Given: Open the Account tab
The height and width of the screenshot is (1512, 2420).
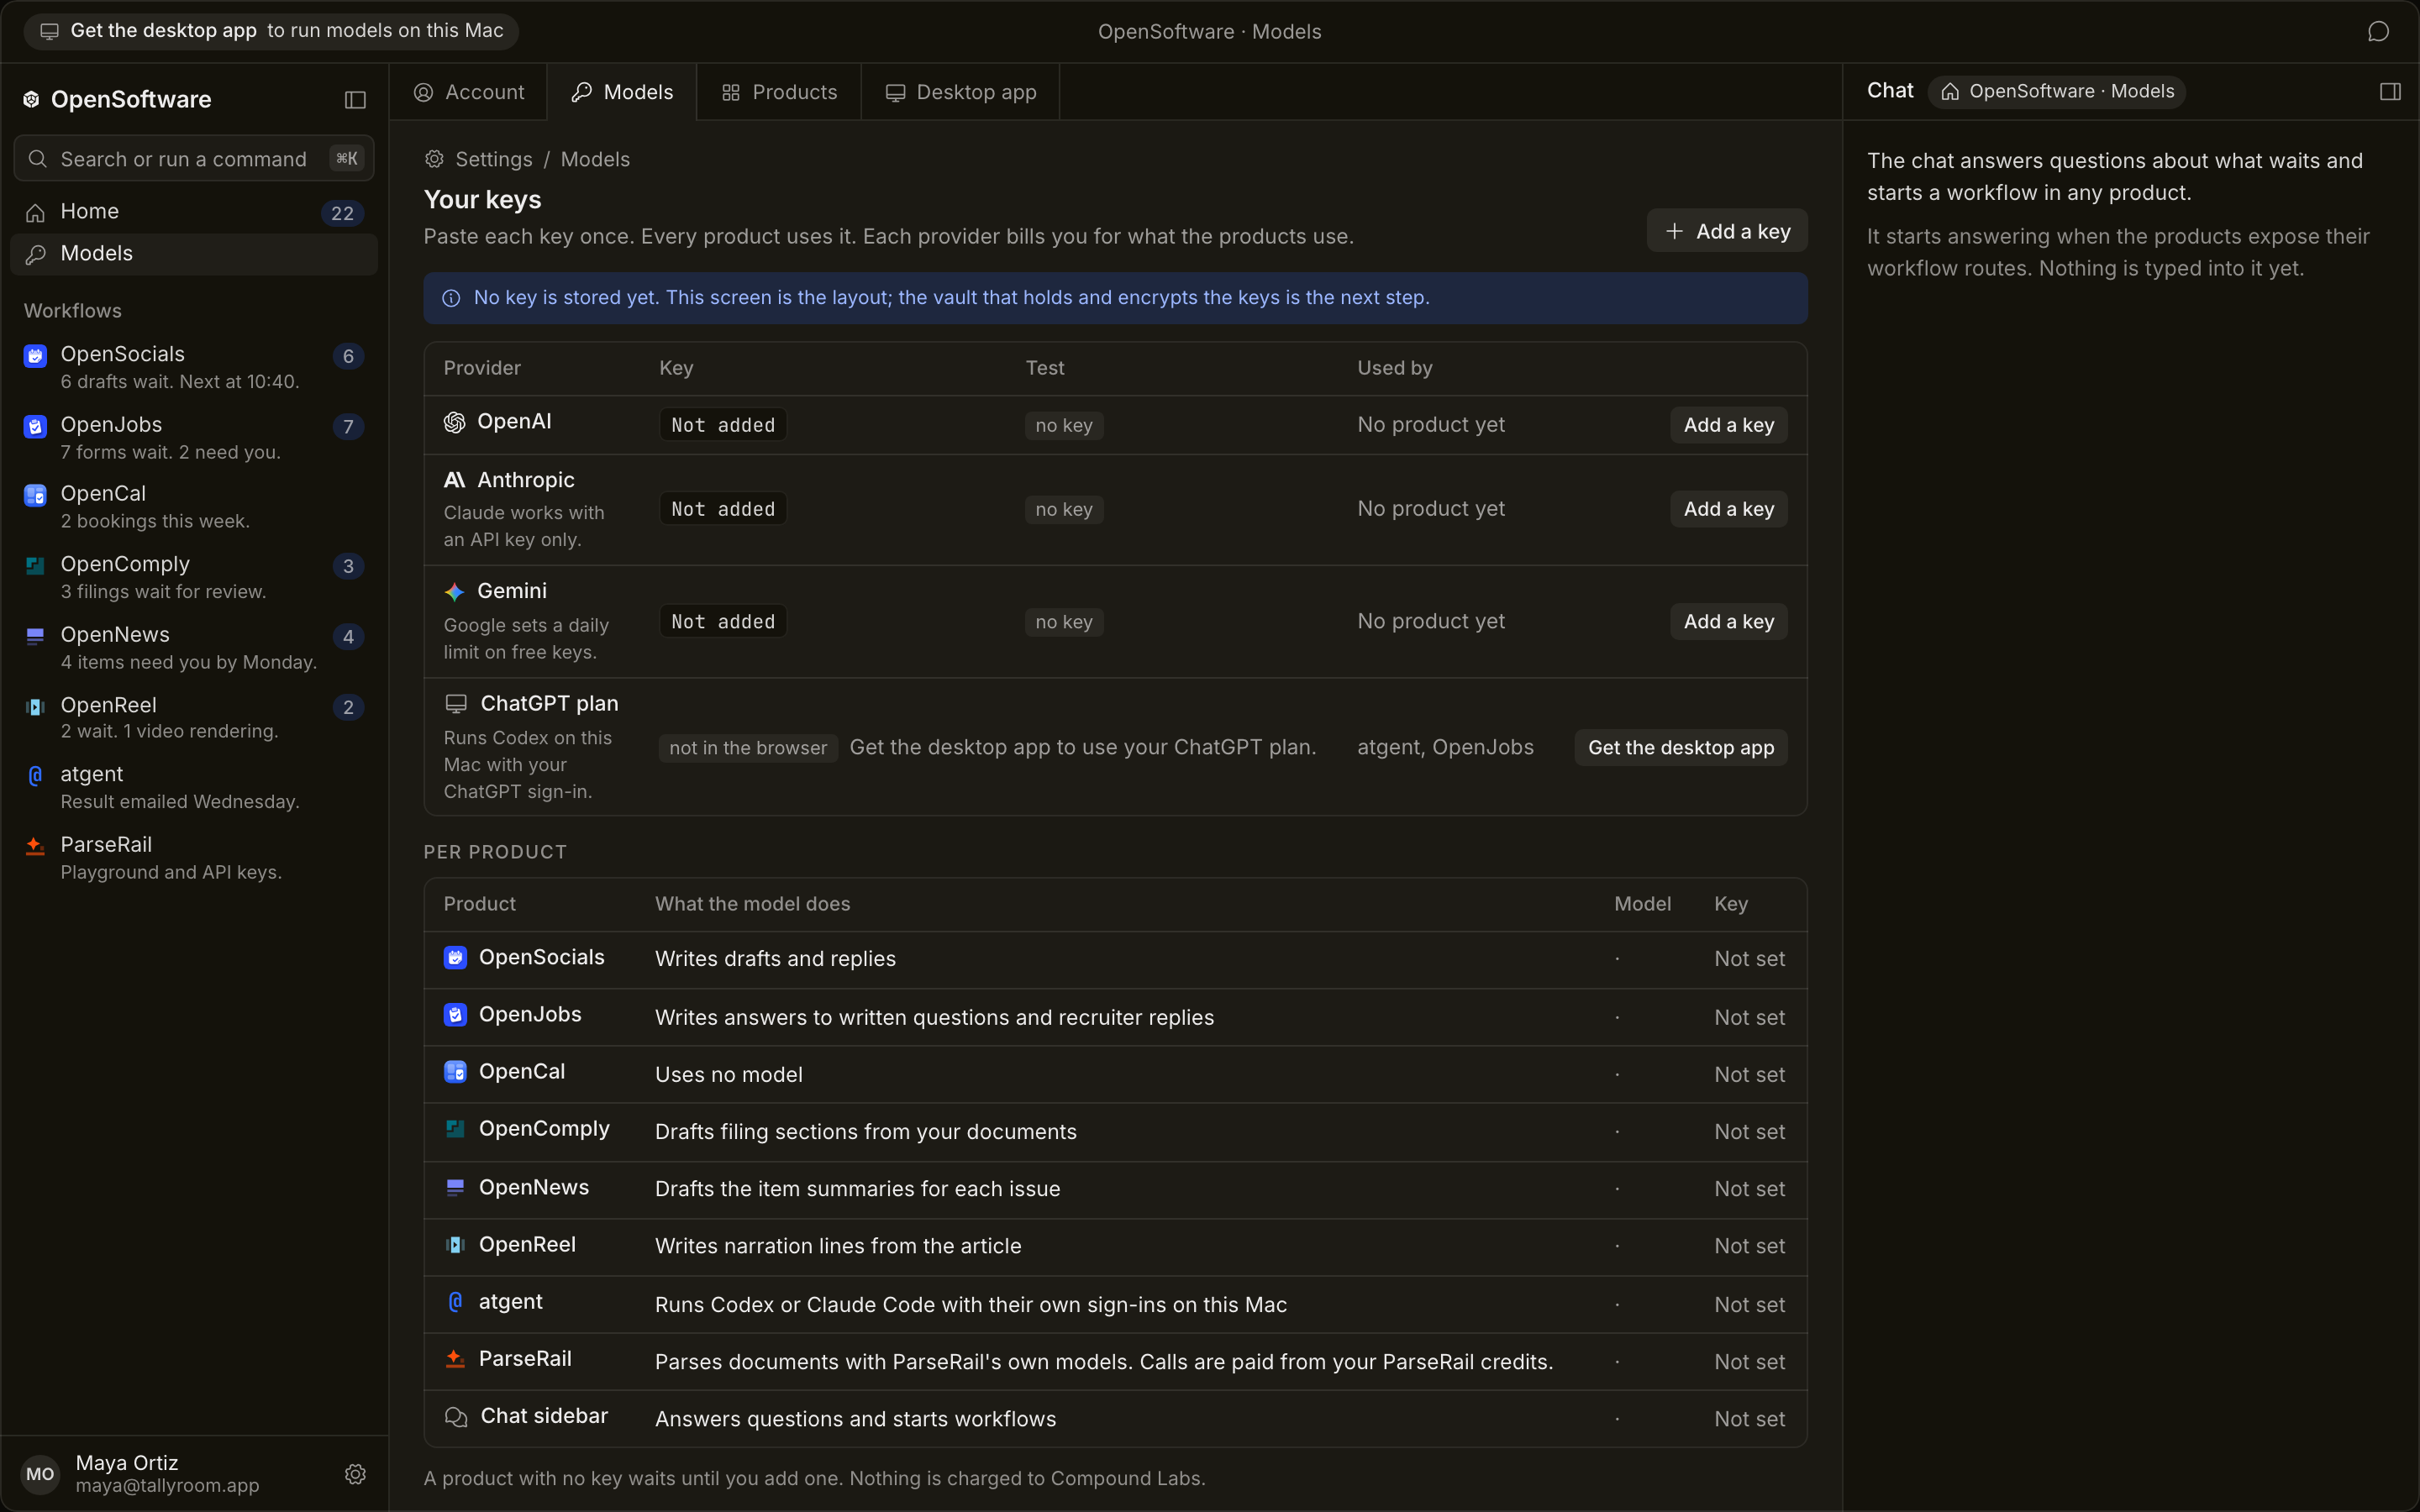Looking at the screenshot, I should click(468, 92).
